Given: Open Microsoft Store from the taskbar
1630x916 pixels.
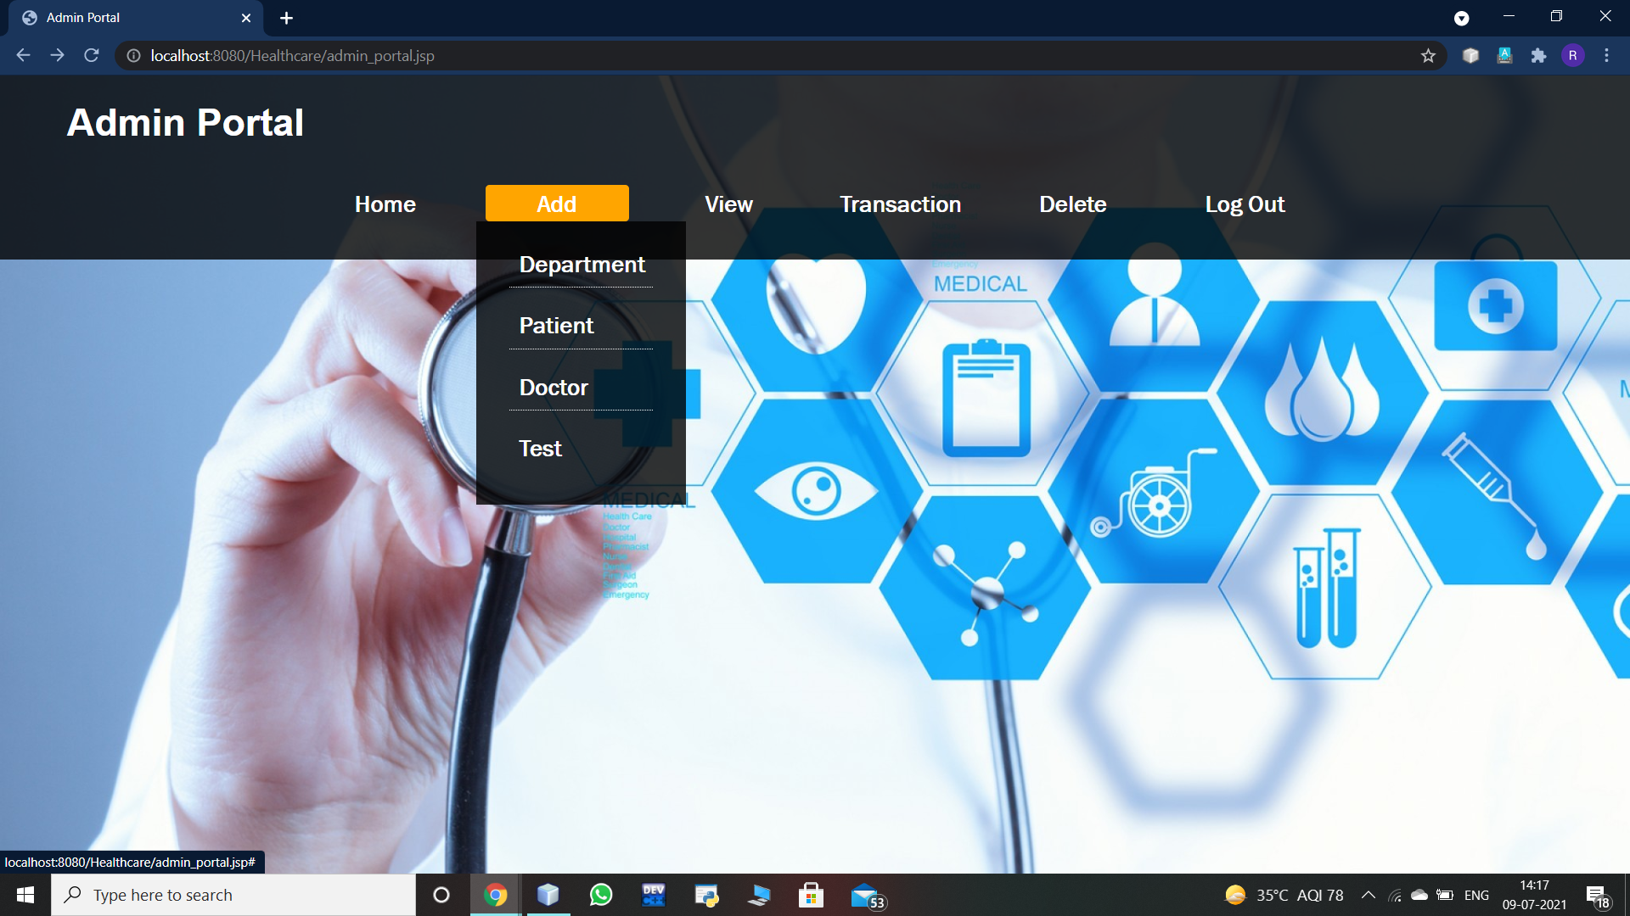Looking at the screenshot, I should pyautogui.click(x=811, y=895).
